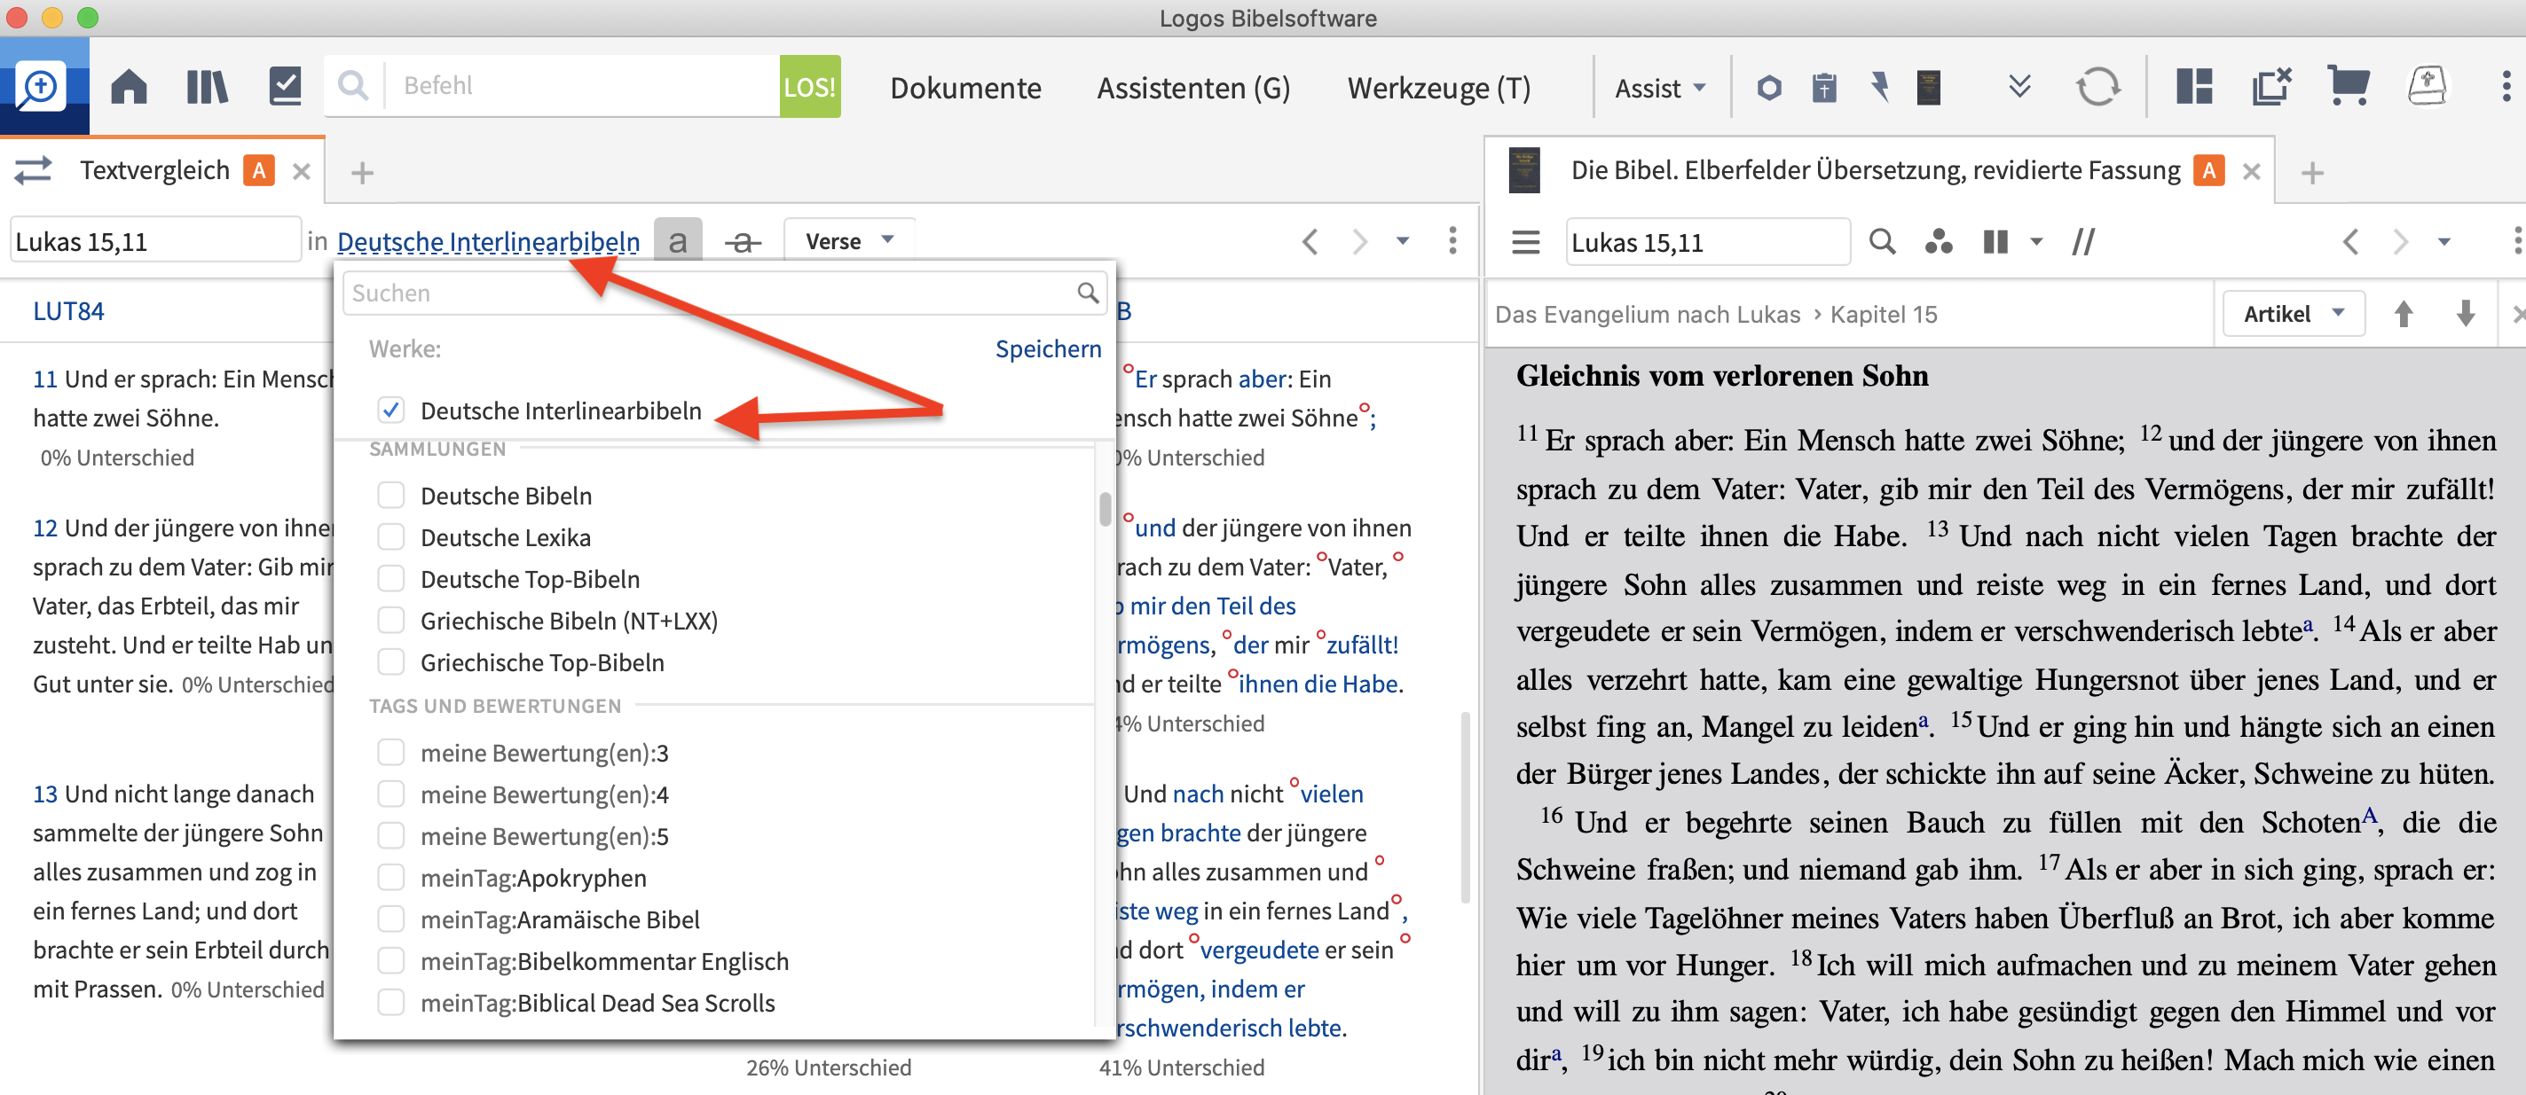Expand the double-chevron shortcuts overflow
The width and height of the screenshot is (2526, 1095).
pos(2019,87)
